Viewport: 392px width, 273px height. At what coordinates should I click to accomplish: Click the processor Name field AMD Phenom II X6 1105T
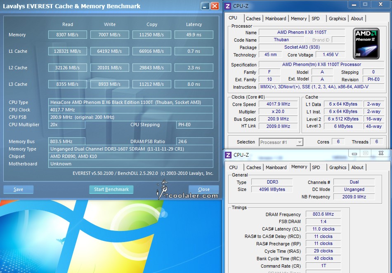click(x=302, y=32)
